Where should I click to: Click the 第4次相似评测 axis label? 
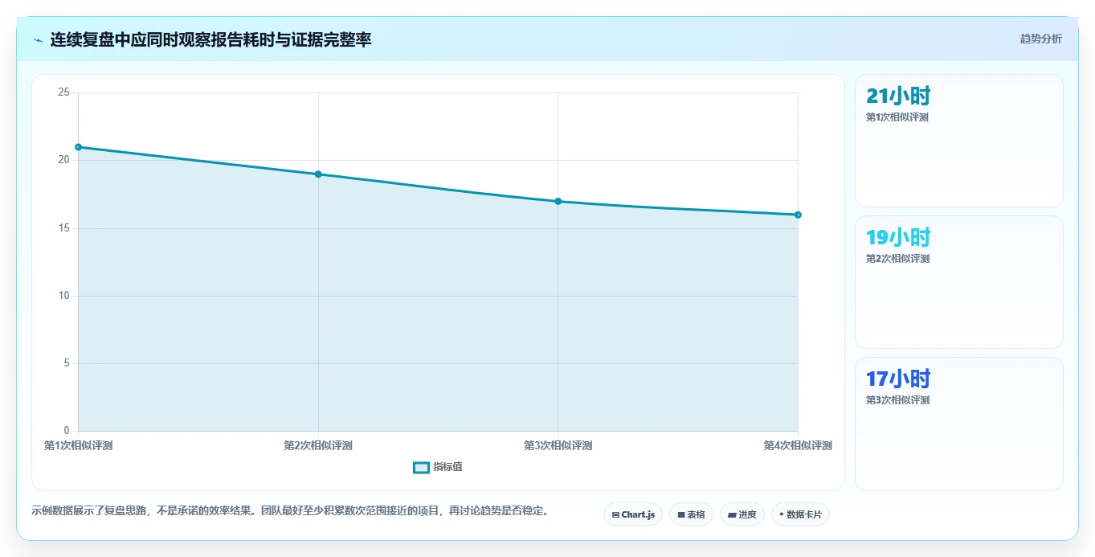pyautogui.click(x=798, y=445)
